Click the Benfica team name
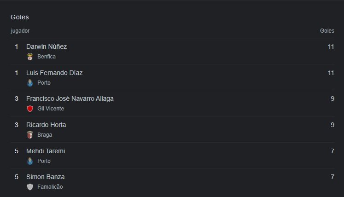 click(x=47, y=57)
